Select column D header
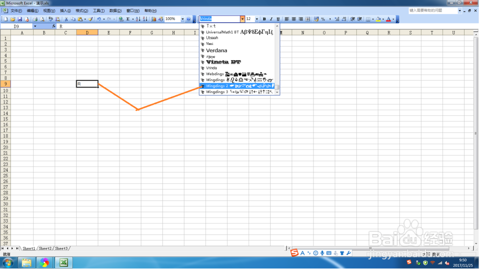 tap(87, 33)
